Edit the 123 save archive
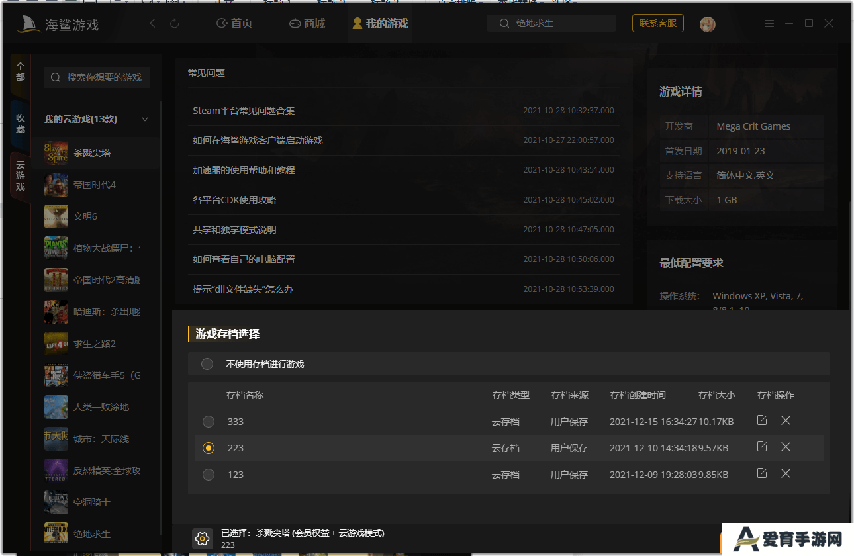 [x=762, y=473]
